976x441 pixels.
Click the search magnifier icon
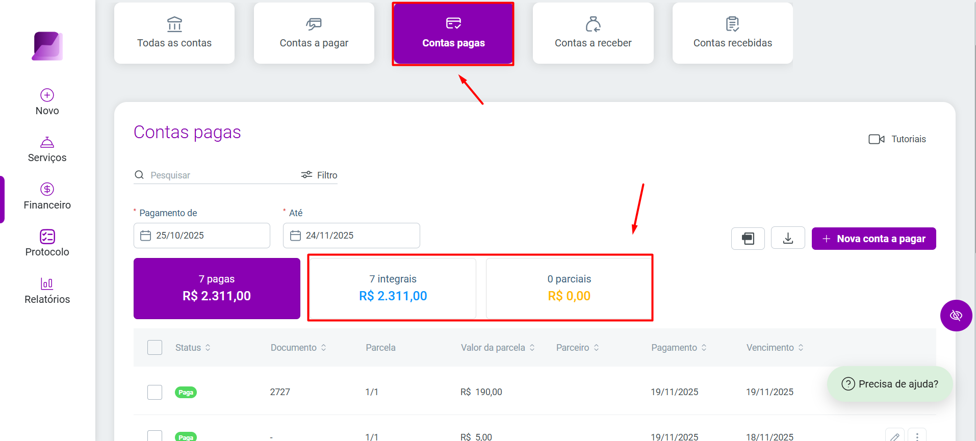click(139, 175)
